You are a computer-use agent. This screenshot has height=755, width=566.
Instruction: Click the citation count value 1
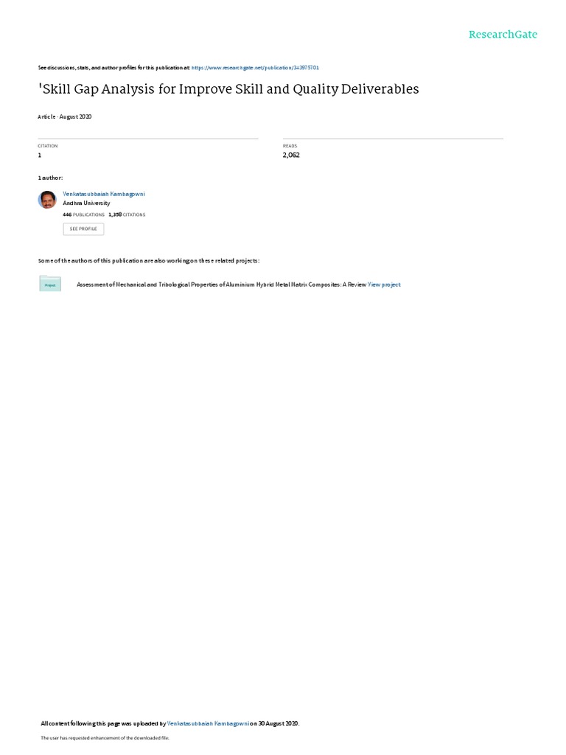click(x=40, y=155)
